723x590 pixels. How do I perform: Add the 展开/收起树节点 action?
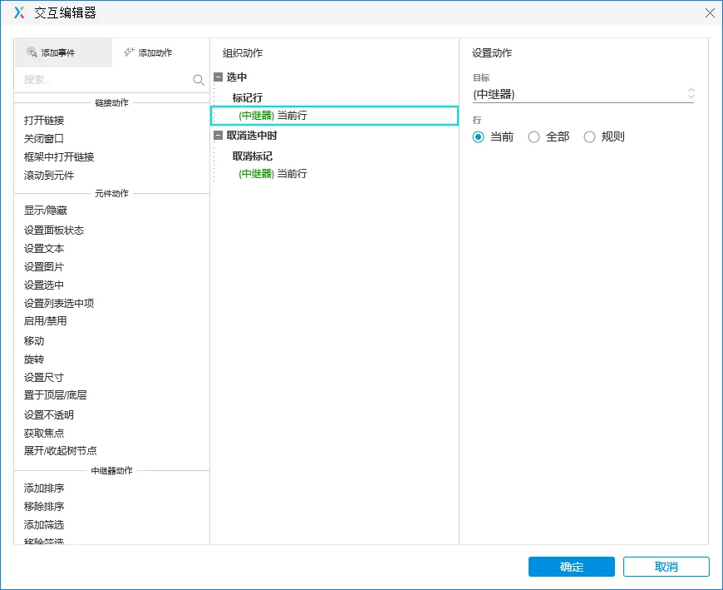click(61, 450)
